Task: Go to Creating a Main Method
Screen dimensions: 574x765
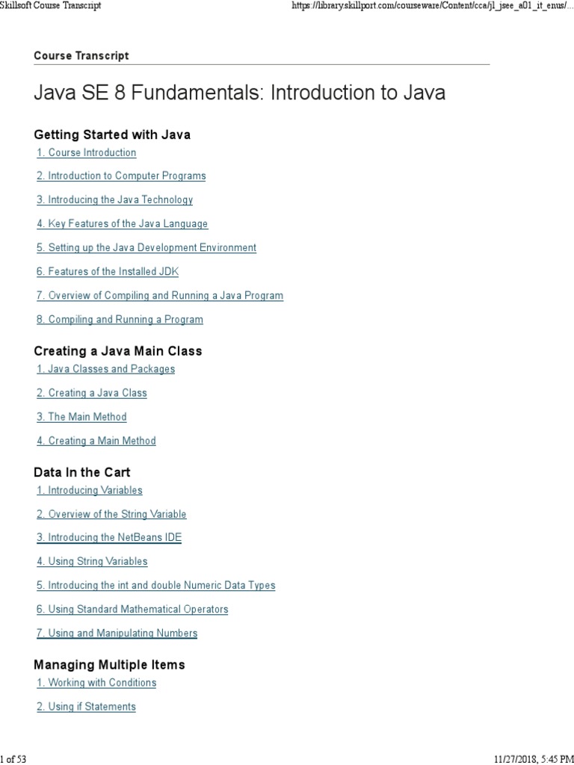Action: point(96,441)
